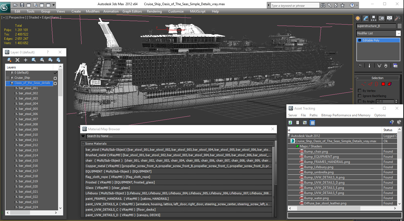Toggle Show End Result icon

point(369,65)
